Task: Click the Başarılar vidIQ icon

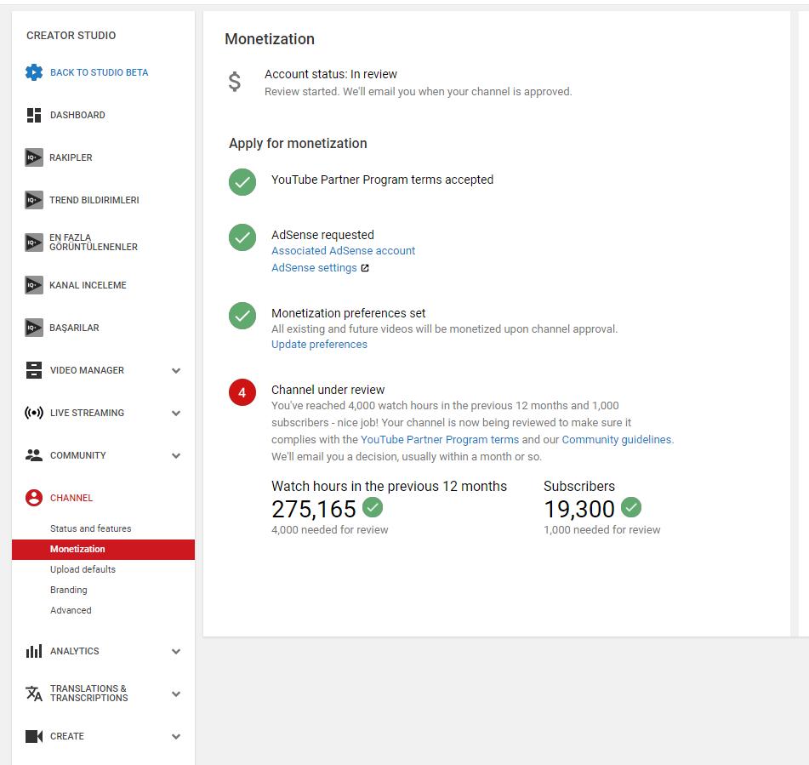Action: coord(34,328)
